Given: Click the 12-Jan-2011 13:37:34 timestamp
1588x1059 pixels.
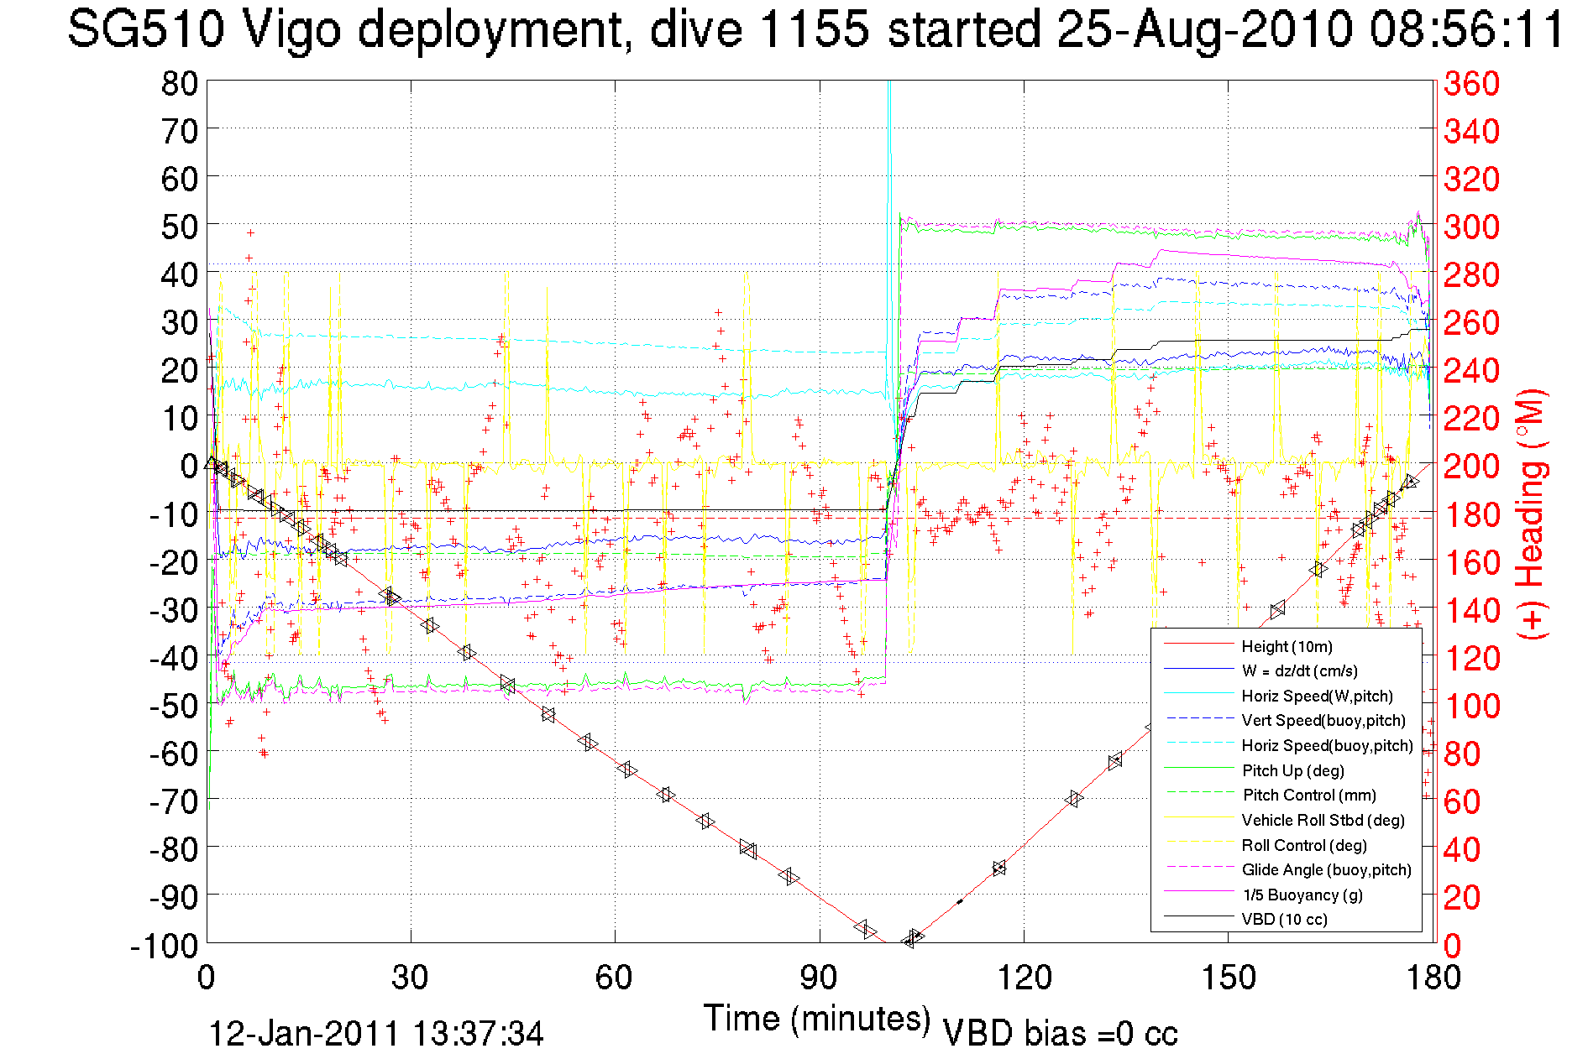Looking at the screenshot, I should click(375, 1034).
